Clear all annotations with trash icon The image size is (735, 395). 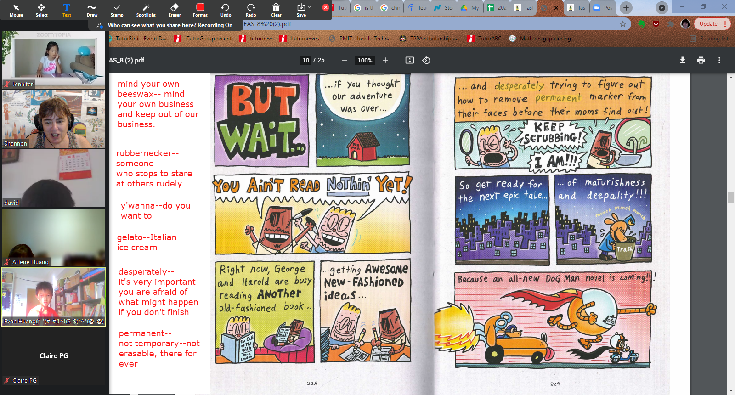click(x=276, y=10)
